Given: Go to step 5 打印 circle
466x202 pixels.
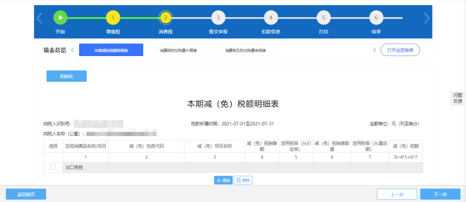Looking at the screenshot, I should point(323,18).
